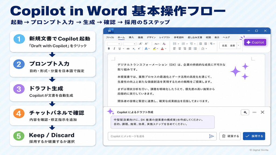This screenshot has height=155, width=276.
Task: Discard the draft with 破棄する
Action: point(230,136)
